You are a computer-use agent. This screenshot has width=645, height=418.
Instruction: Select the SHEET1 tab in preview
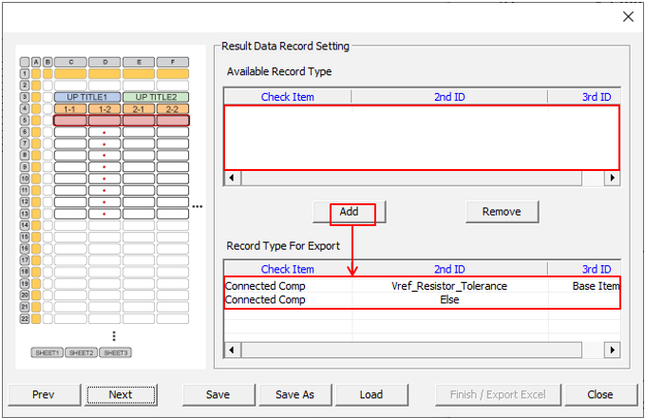47,352
